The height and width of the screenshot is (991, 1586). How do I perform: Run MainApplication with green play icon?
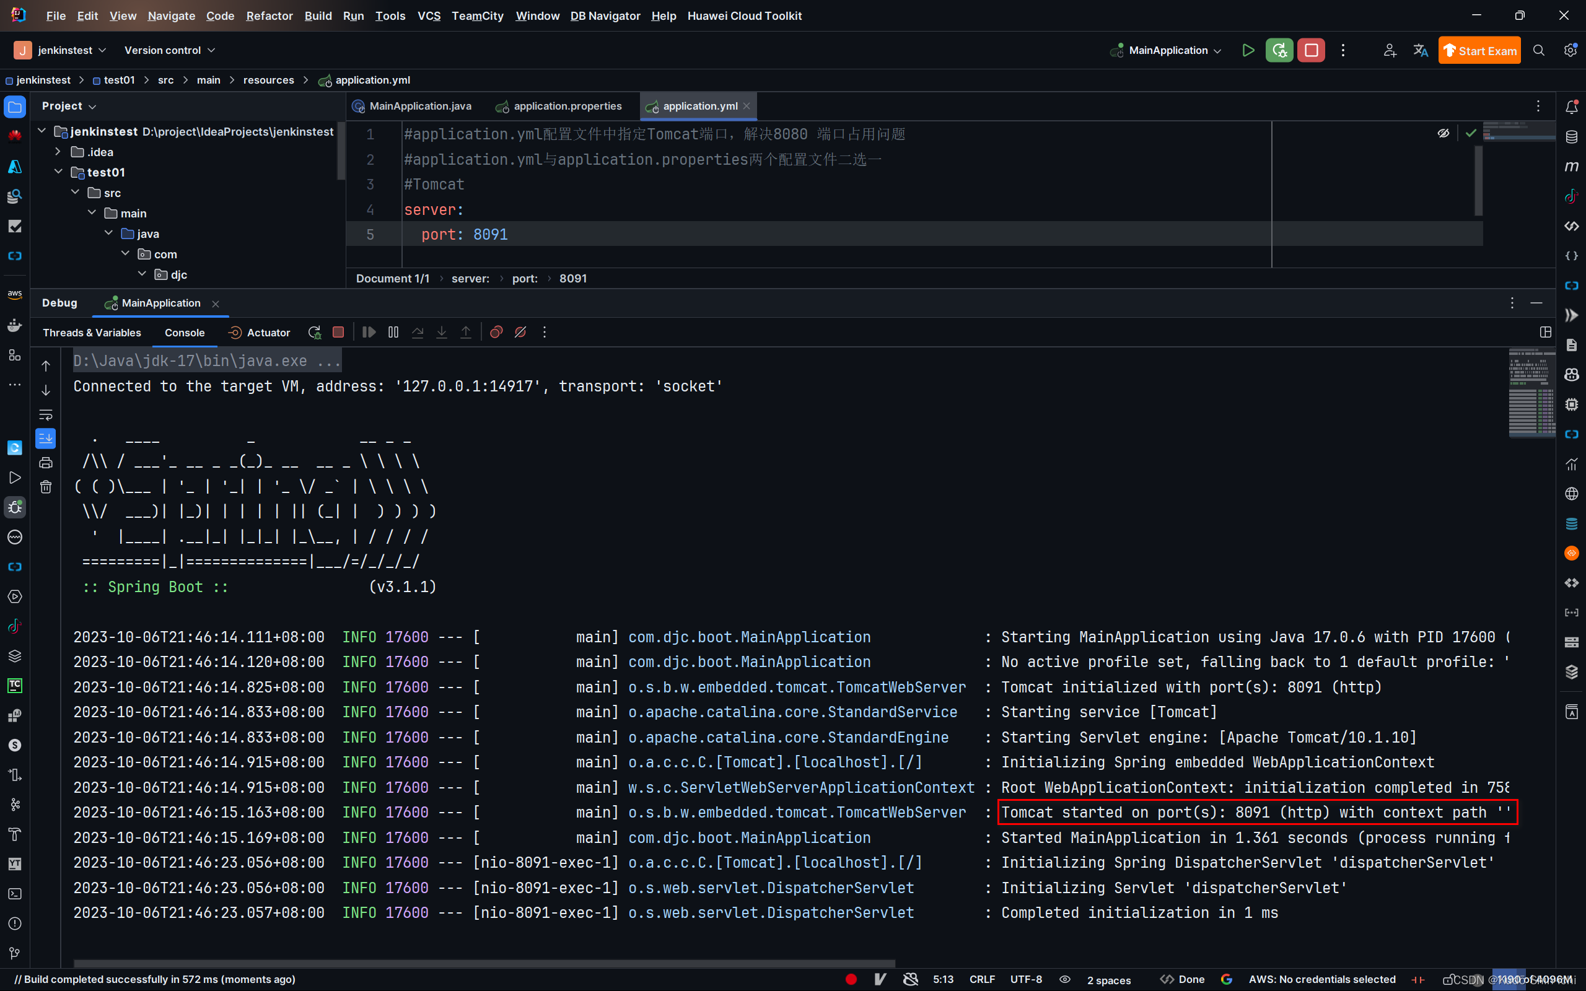[1248, 50]
